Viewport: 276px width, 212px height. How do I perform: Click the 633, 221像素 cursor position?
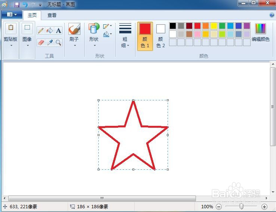(24, 206)
